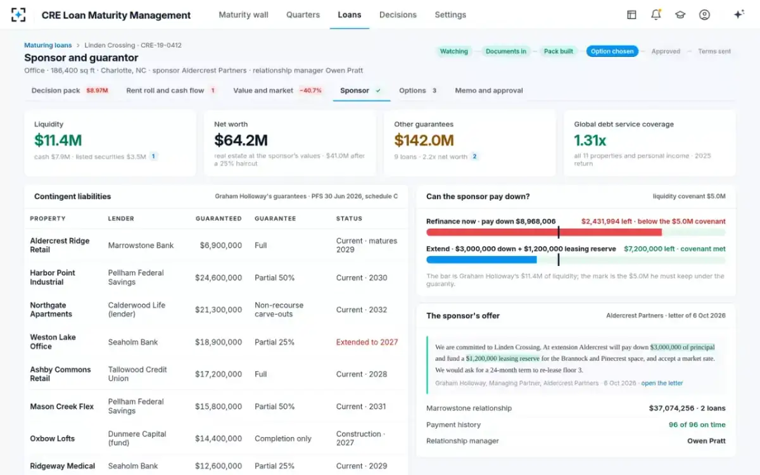Click the Other guarantees $142.0M card

click(x=470, y=143)
